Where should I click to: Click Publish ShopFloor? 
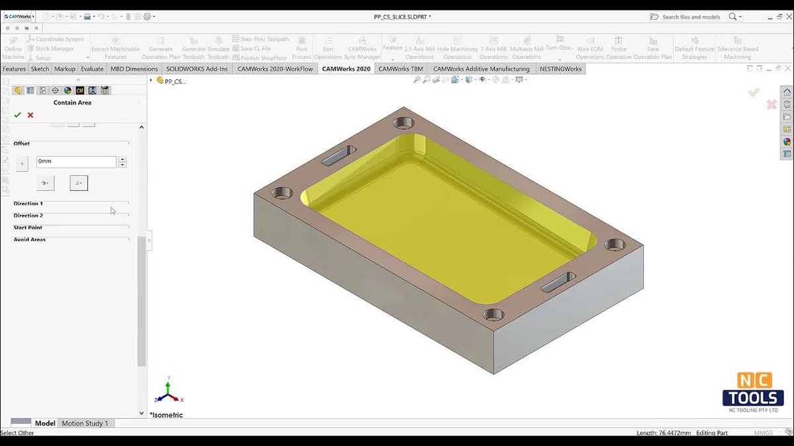tap(259, 58)
